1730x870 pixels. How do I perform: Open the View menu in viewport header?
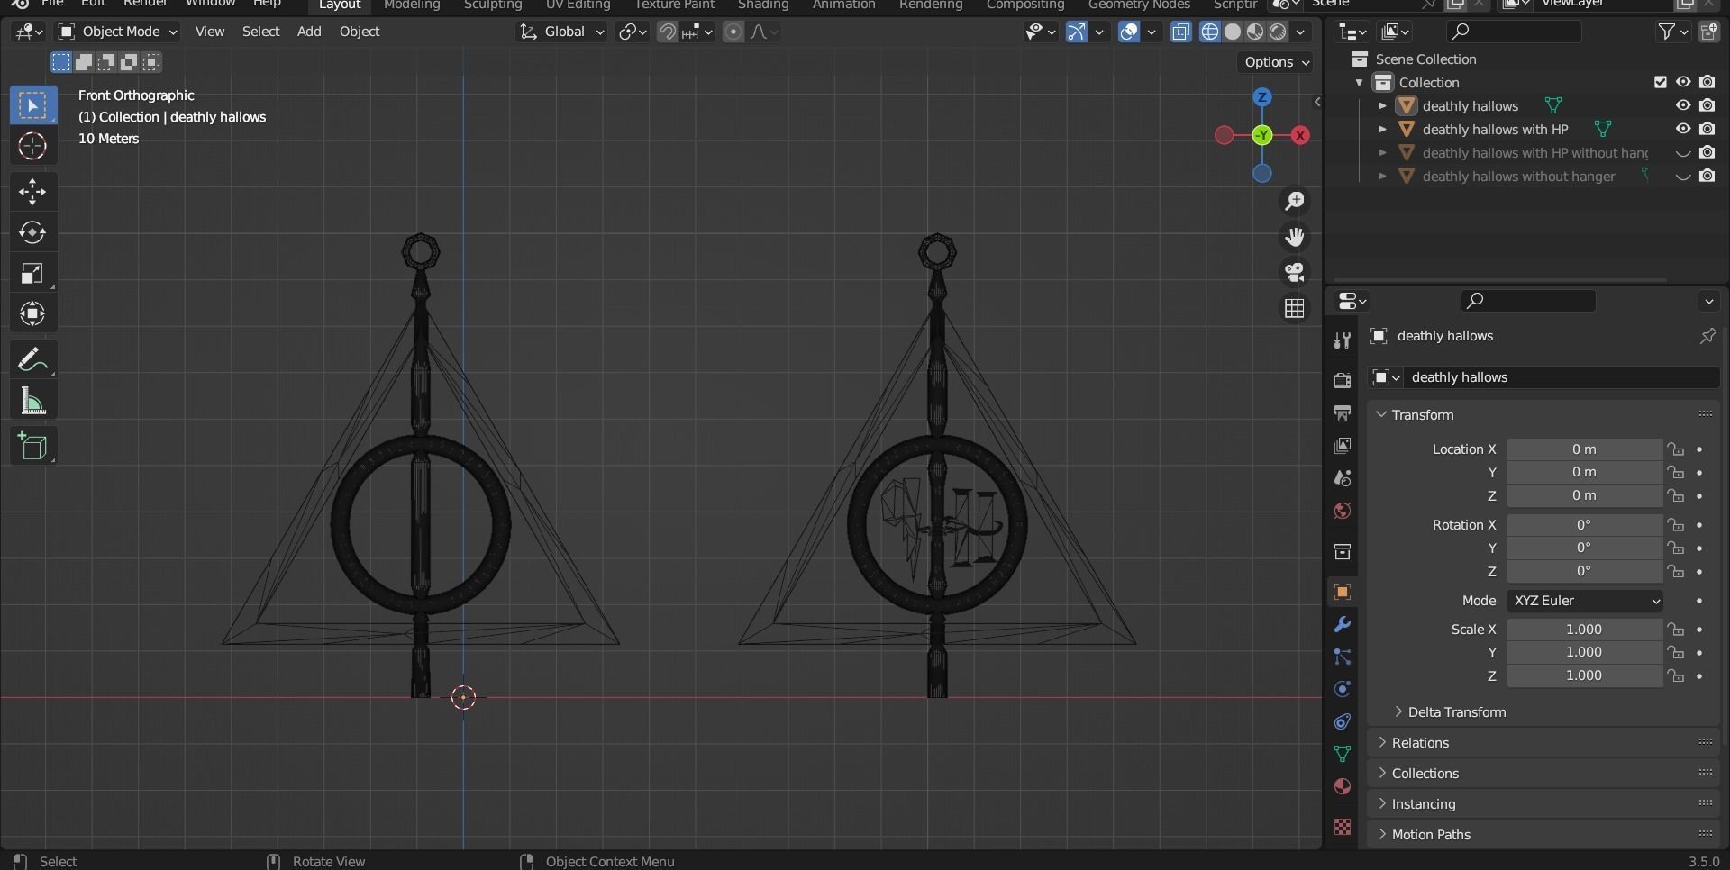[210, 32]
